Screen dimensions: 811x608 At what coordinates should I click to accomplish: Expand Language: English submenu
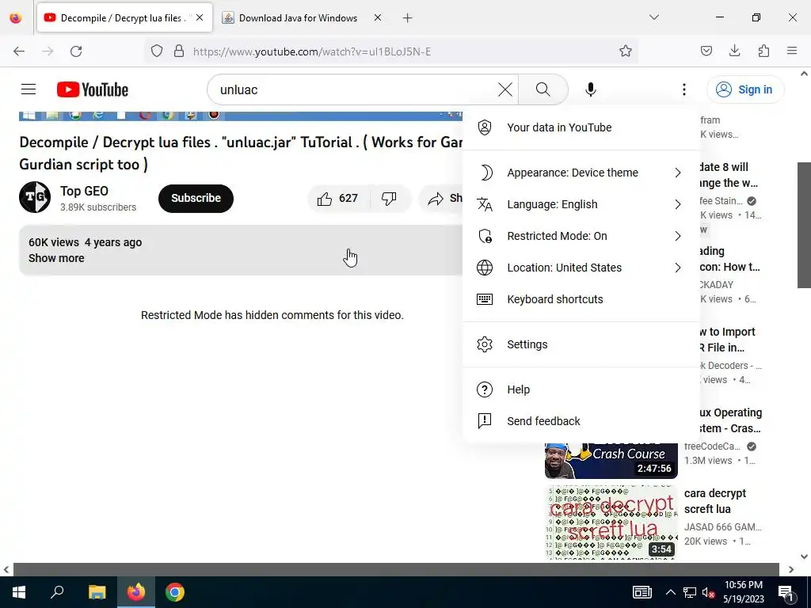581,205
